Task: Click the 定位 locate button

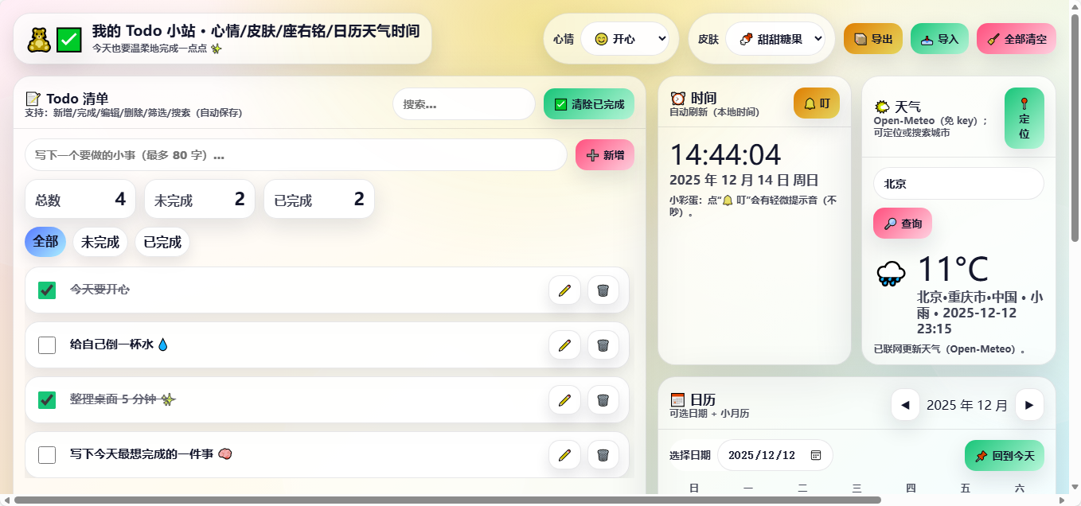Action: click(1024, 118)
